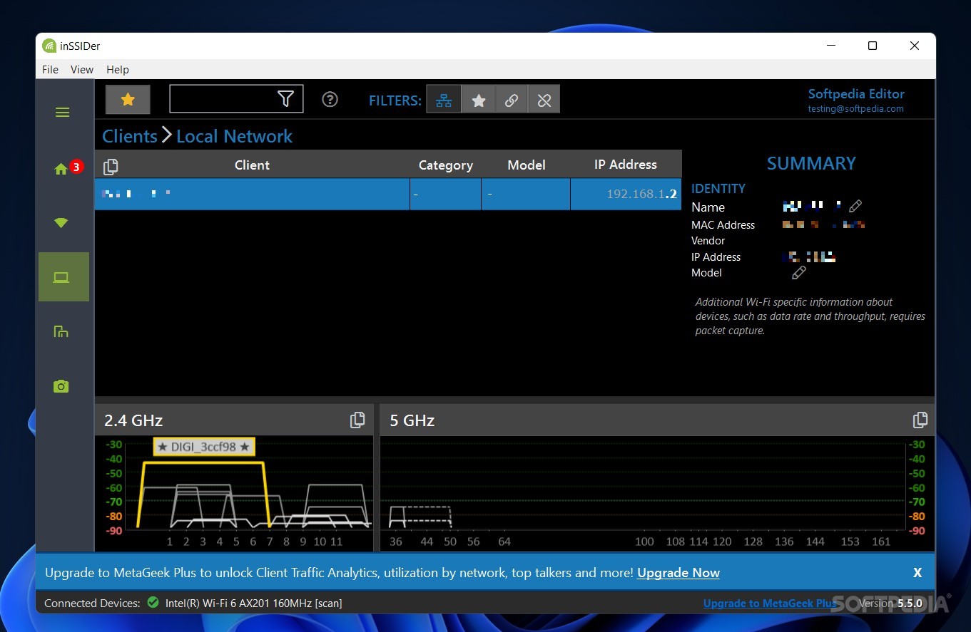Sort by the Category column header
The height and width of the screenshot is (632, 971).
(445, 165)
